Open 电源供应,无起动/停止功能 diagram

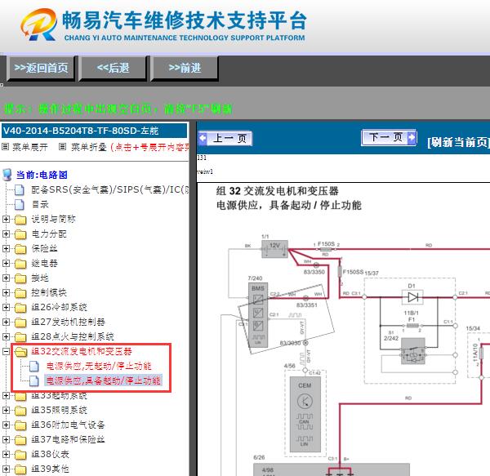click(x=99, y=366)
